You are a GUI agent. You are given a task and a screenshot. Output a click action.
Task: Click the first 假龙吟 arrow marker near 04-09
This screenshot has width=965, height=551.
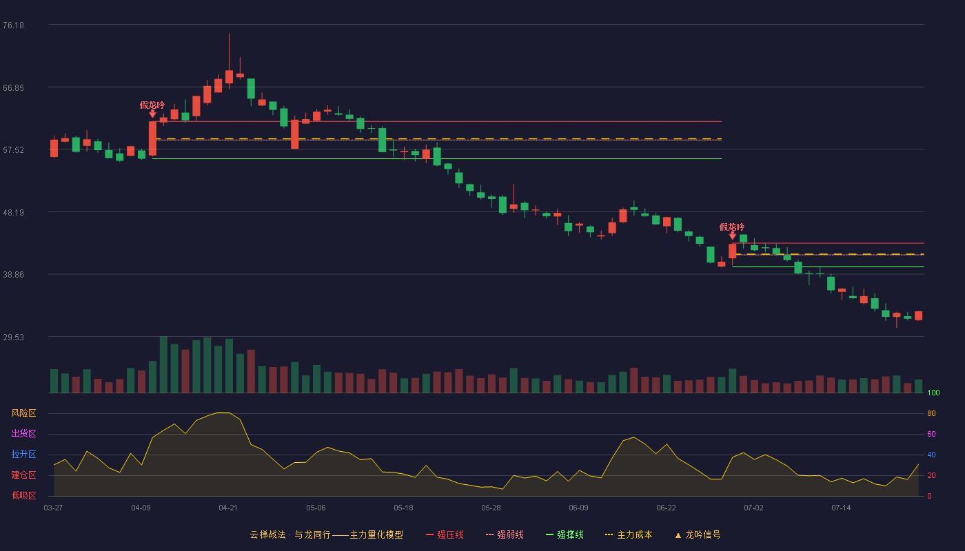[x=152, y=114]
